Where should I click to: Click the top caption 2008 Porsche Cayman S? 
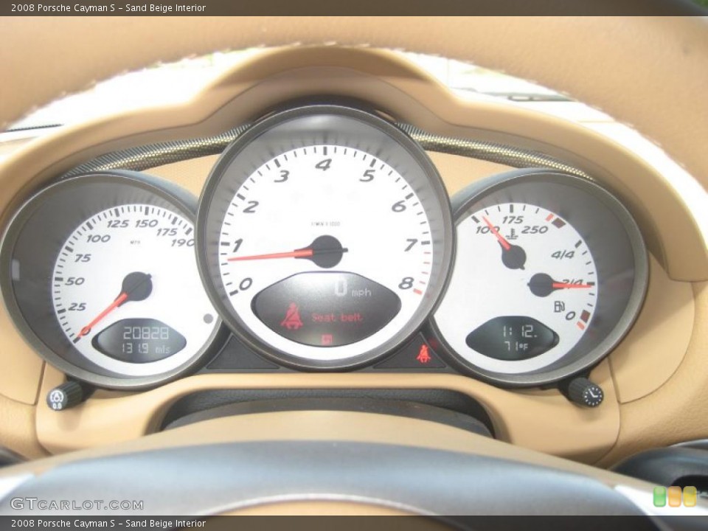pyautogui.click(x=63, y=7)
